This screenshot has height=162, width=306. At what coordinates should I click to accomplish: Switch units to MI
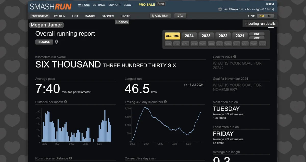coord(270,16)
